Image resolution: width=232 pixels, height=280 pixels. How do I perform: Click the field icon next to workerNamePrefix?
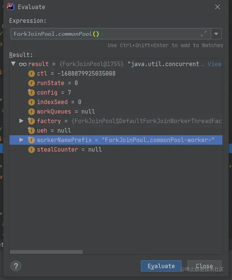point(31,140)
